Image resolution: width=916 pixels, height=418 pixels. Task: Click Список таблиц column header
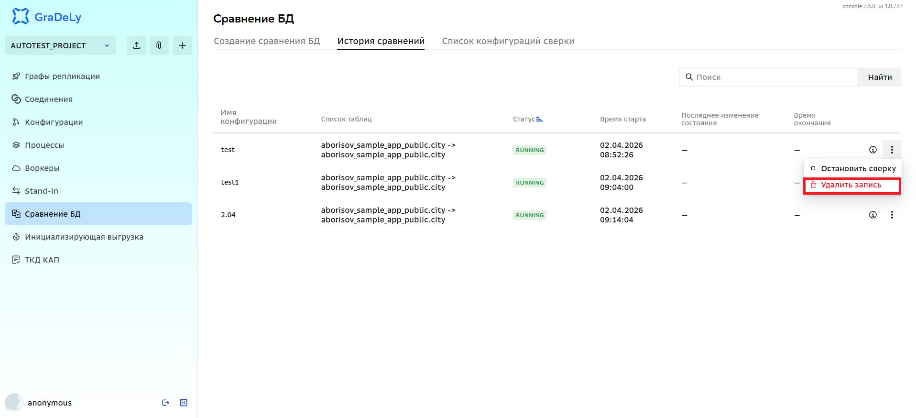point(347,119)
